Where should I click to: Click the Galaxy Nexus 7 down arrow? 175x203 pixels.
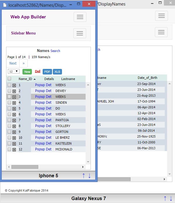171,198
